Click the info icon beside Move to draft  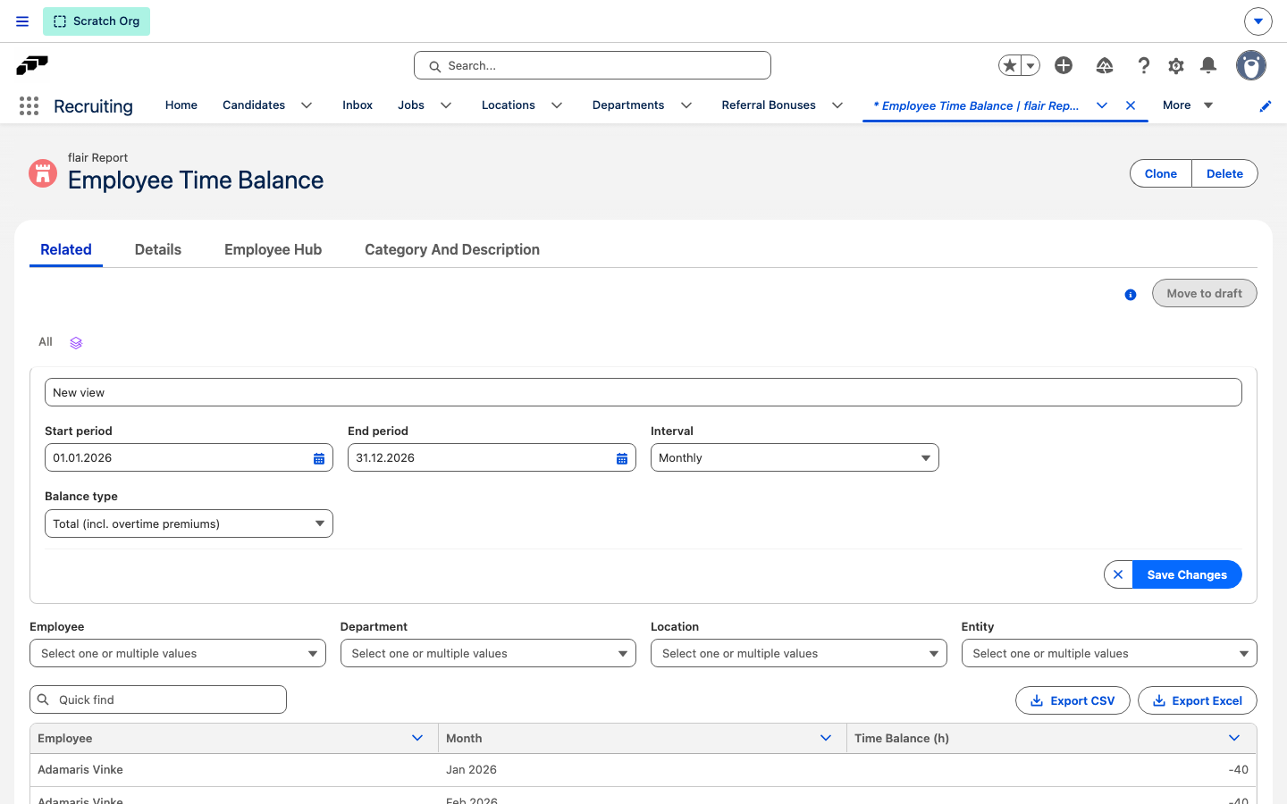click(1131, 295)
